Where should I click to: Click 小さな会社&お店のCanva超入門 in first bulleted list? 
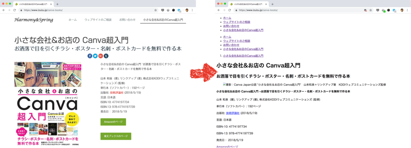point(243,30)
